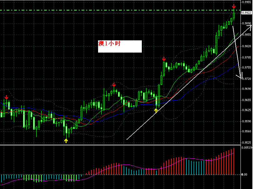Click the 0.9560 price axis label
The image size is (253, 189).
(246, 131)
